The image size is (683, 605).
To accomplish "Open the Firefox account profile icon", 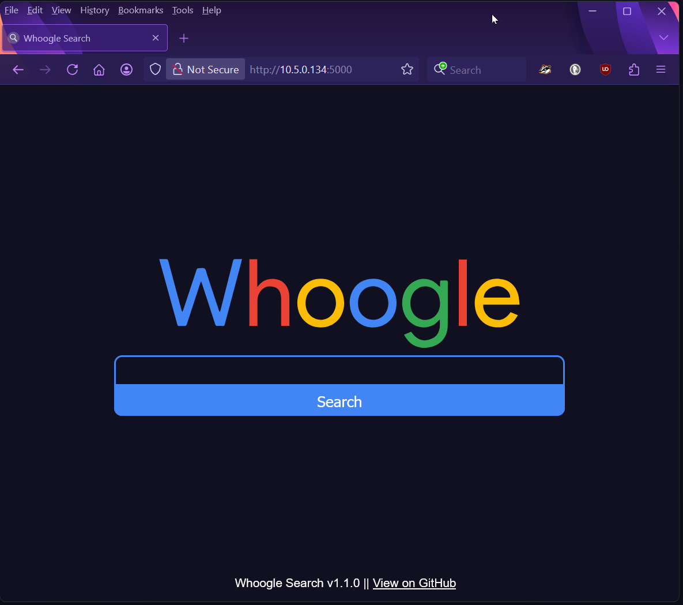I will click(x=126, y=70).
